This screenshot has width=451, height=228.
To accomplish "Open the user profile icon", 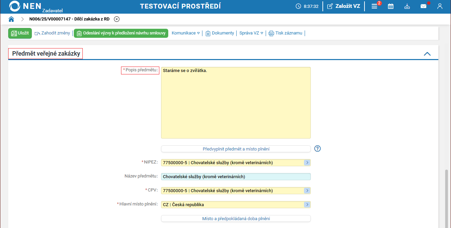I will click(440, 6).
